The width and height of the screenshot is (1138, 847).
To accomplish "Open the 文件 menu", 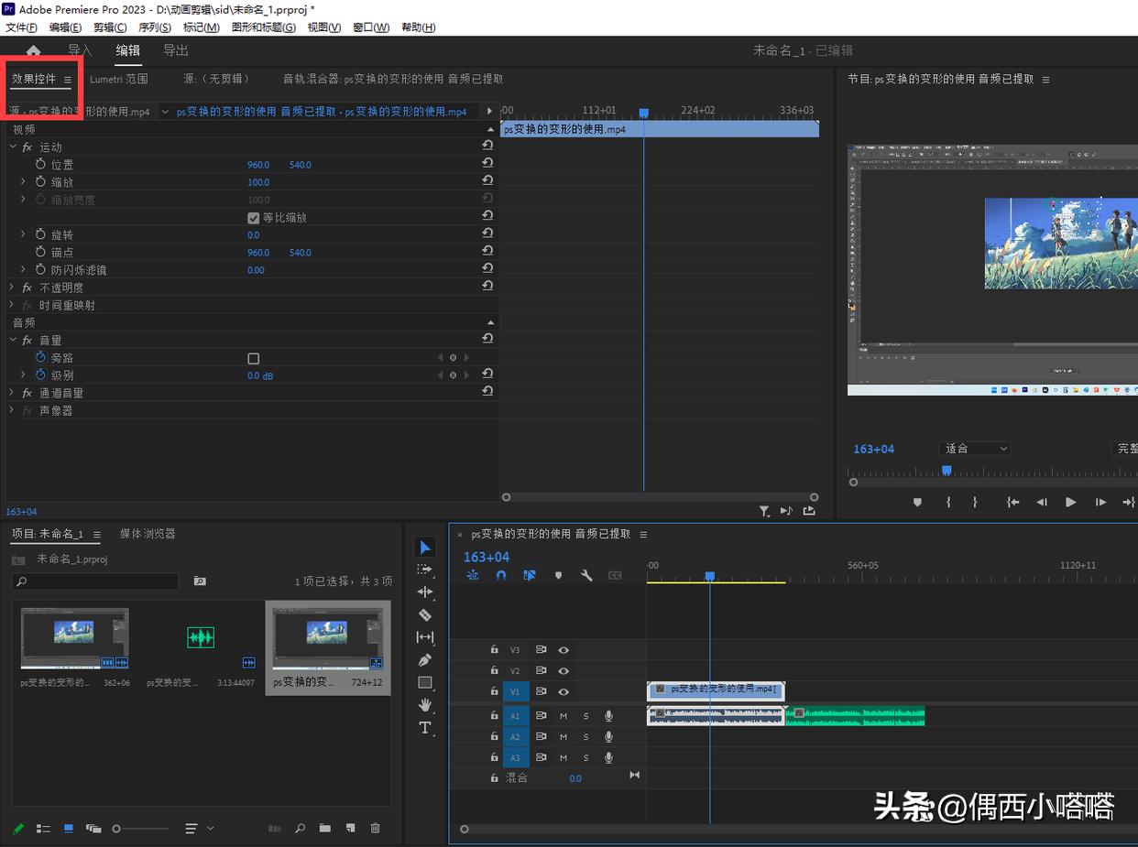I will (18, 27).
